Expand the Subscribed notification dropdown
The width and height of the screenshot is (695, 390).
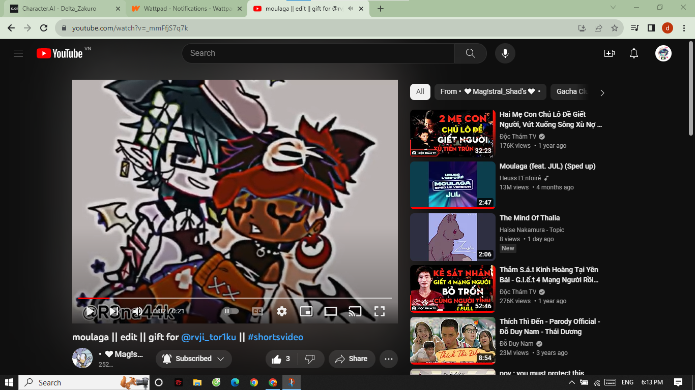tap(194, 359)
